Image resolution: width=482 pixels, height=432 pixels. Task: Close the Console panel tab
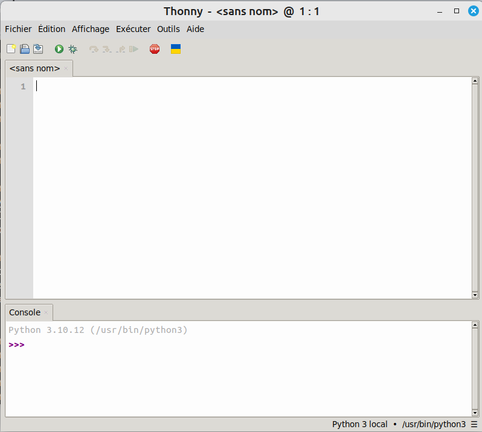[x=46, y=312]
